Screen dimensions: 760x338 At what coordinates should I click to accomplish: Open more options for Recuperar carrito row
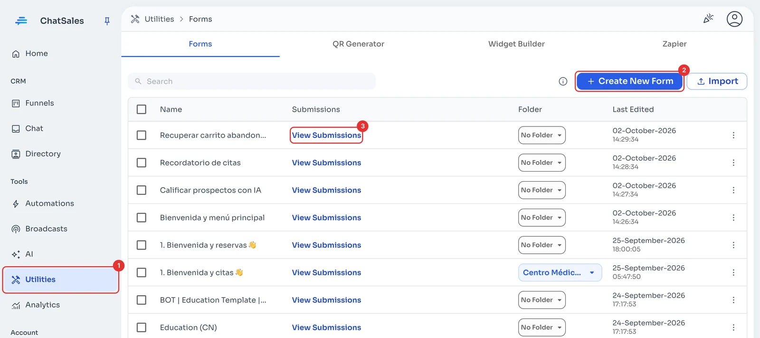[x=733, y=135]
